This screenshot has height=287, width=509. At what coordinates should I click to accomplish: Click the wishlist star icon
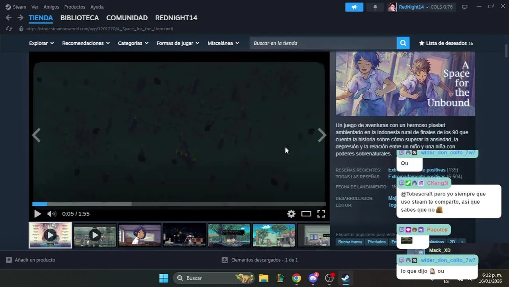click(x=421, y=43)
